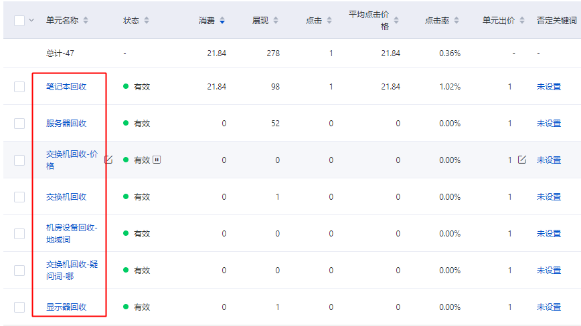The height and width of the screenshot is (326, 581).
Task: Set negative keywords for 交换机回收-价格
Action: (x=549, y=160)
